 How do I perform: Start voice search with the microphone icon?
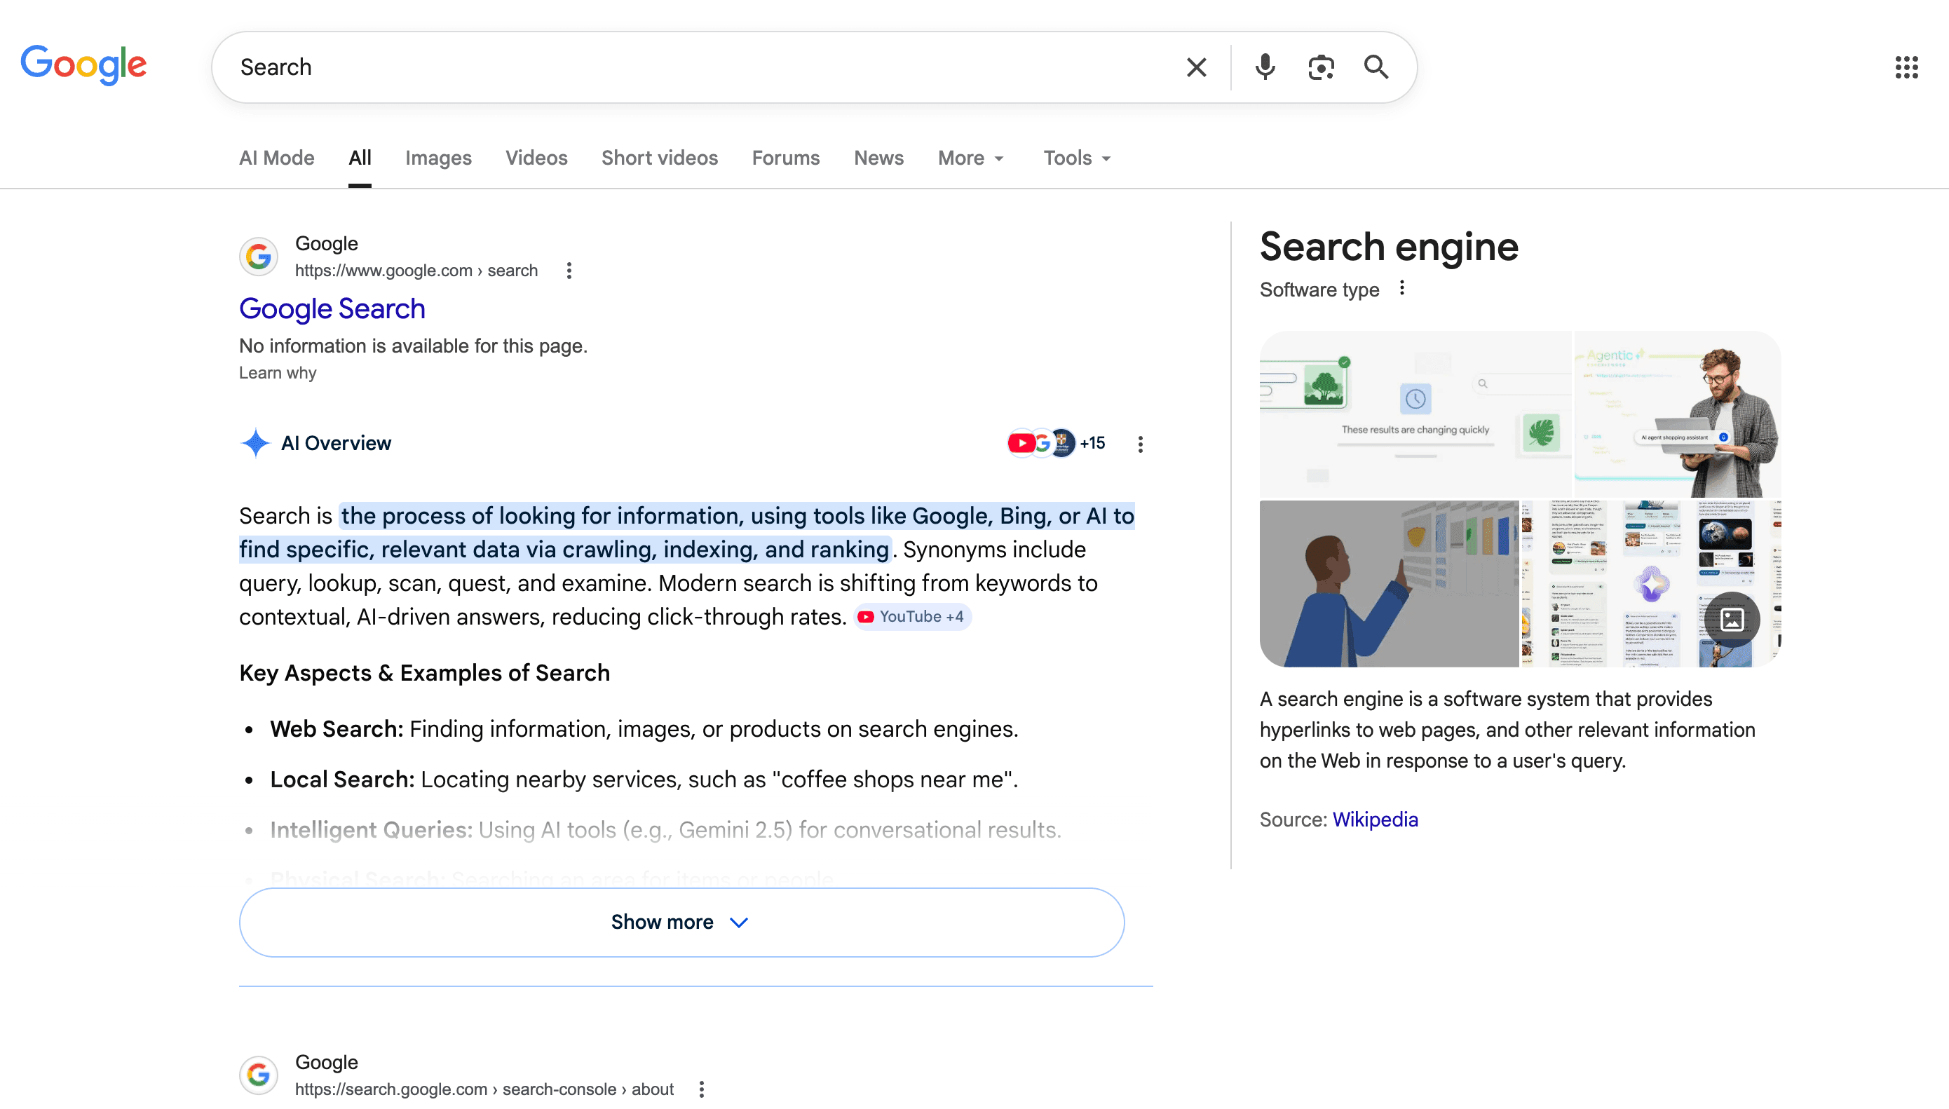click(x=1265, y=67)
